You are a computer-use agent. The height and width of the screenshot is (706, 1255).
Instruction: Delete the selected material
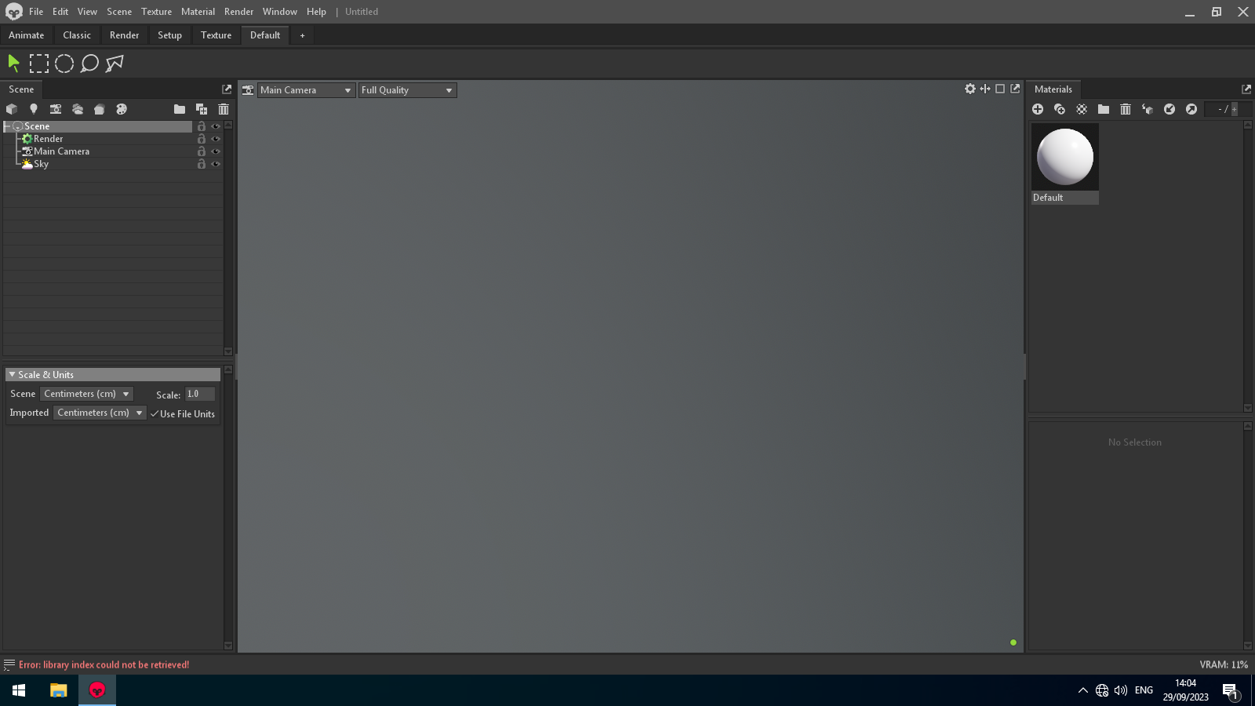click(1126, 109)
